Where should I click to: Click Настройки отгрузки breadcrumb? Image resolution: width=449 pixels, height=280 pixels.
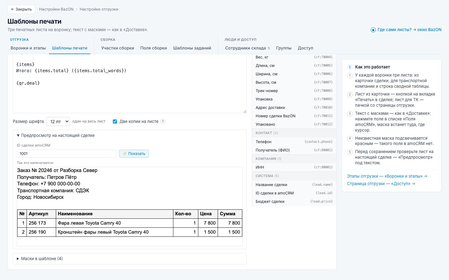tap(99, 9)
